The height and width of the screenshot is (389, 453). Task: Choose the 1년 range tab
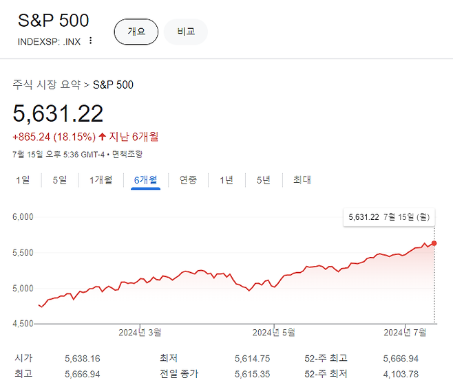pos(226,180)
